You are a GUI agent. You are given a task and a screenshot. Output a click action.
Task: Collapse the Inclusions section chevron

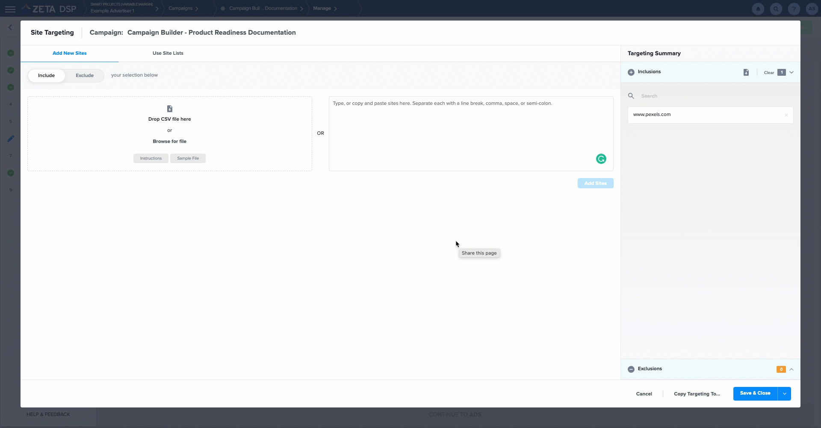pos(791,72)
